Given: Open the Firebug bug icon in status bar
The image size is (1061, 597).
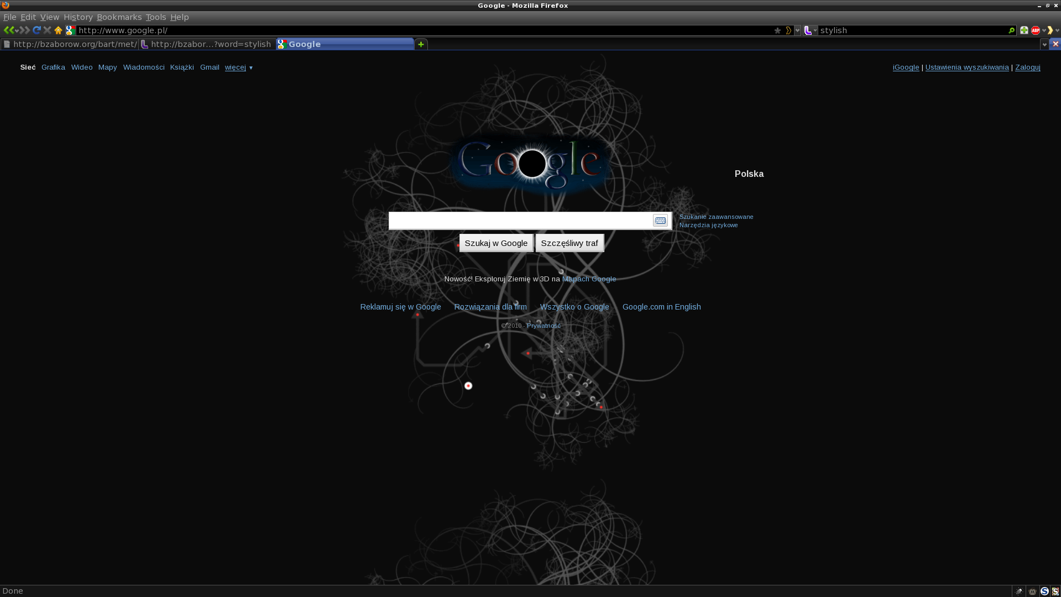Looking at the screenshot, I should point(1019,591).
